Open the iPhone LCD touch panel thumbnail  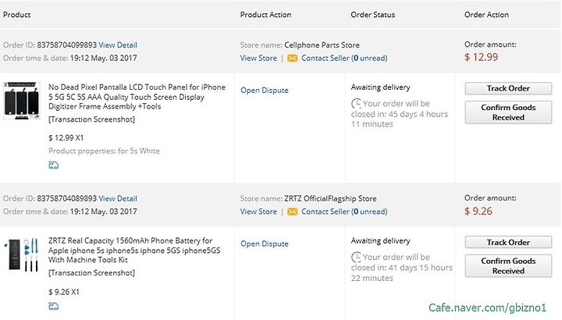coord(22,101)
